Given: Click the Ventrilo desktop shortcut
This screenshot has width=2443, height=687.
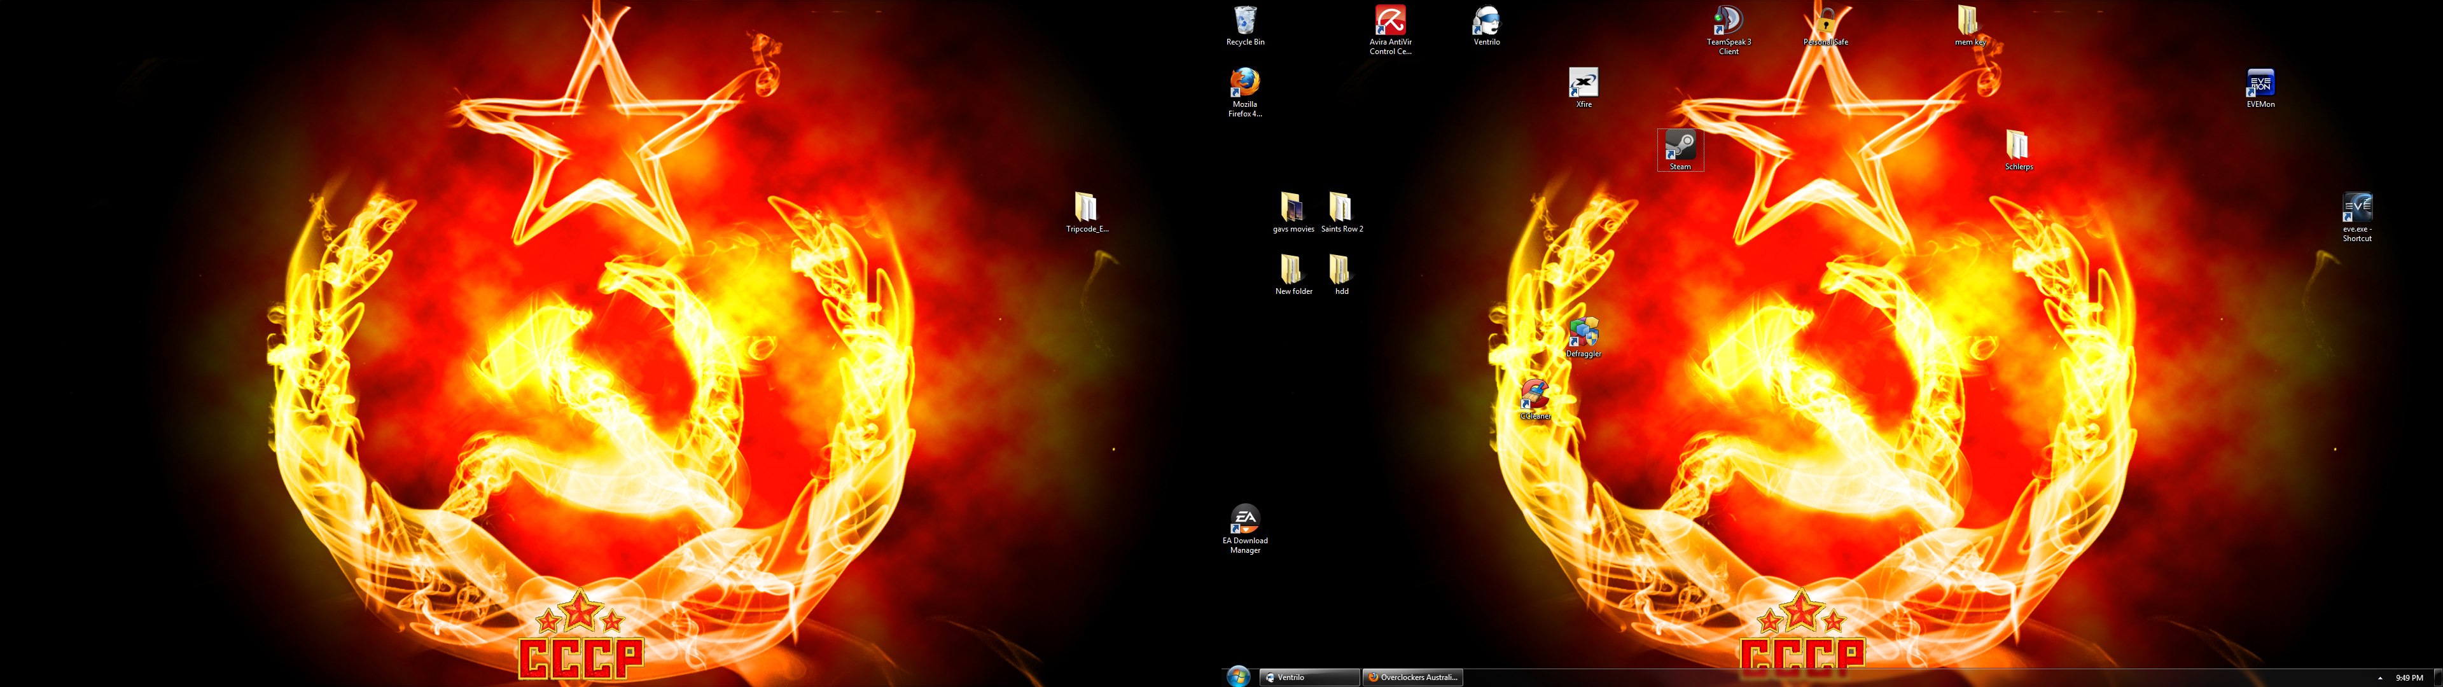Looking at the screenshot, I should [1486, 25].
